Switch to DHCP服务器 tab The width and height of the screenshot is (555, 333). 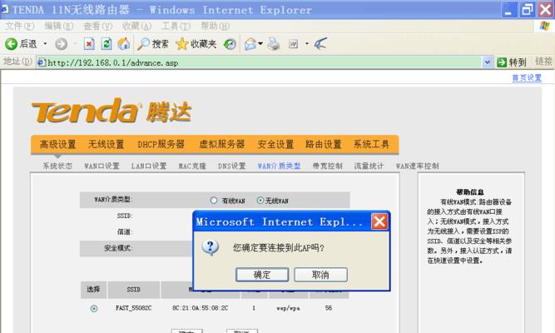tap(161, 144)
